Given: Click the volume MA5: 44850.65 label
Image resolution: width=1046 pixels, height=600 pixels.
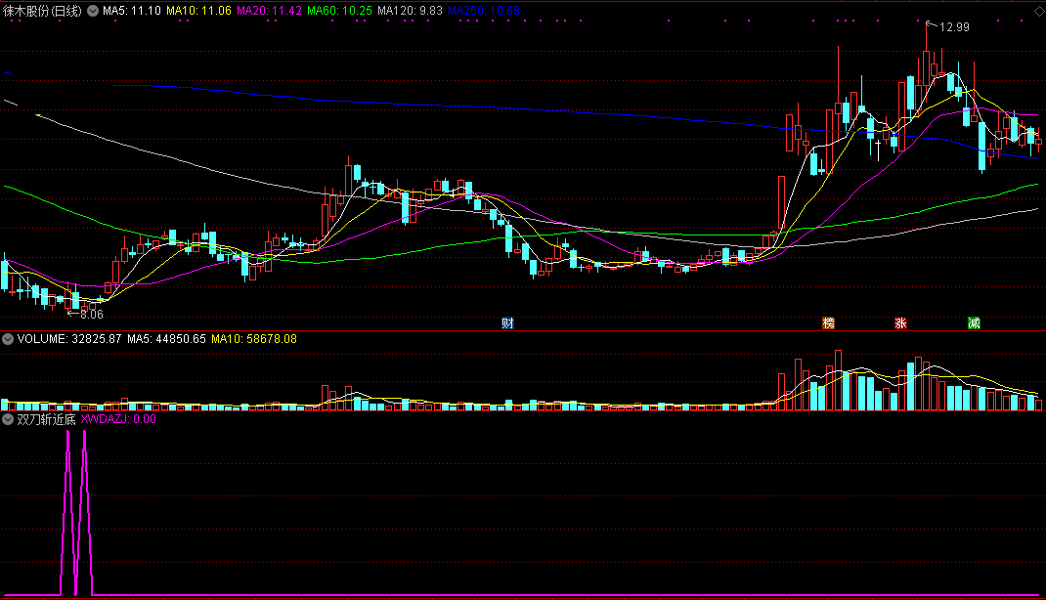Looking at the screenshot, I should pos(167,339).
